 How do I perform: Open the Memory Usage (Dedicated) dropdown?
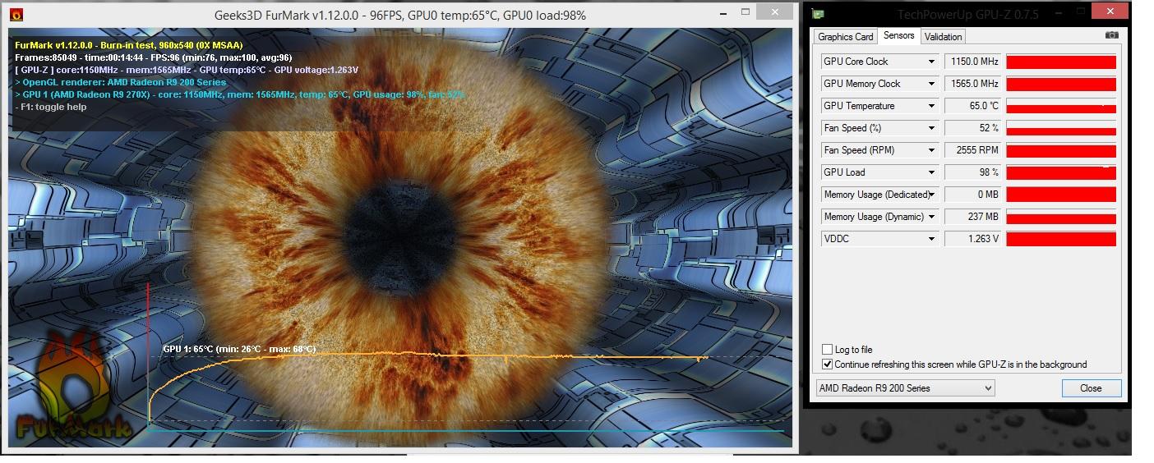[x=931, y=195]
